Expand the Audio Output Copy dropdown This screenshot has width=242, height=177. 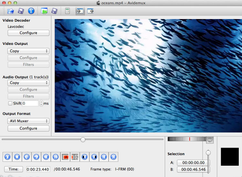click(28, 83)
